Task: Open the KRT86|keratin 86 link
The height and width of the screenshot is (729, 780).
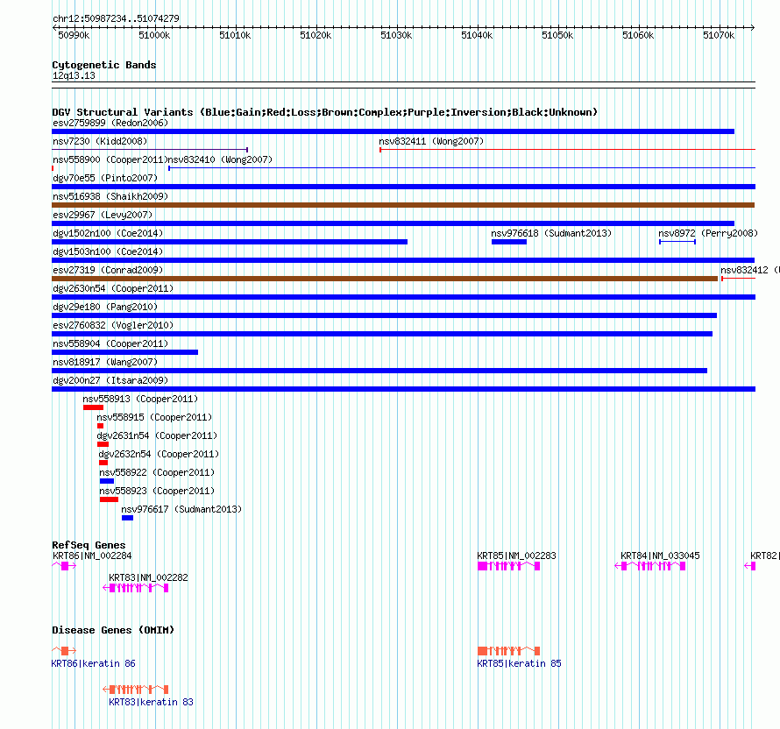Action: [94, 663]
